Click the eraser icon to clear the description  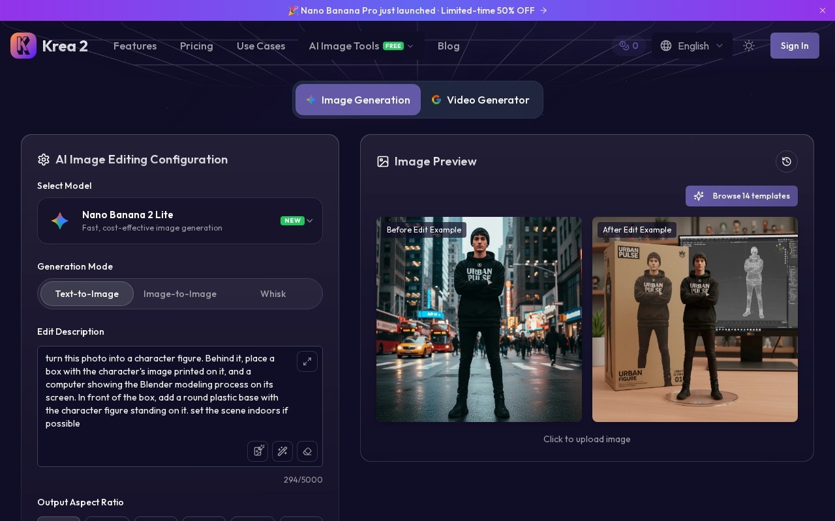(x=307, y=451)
